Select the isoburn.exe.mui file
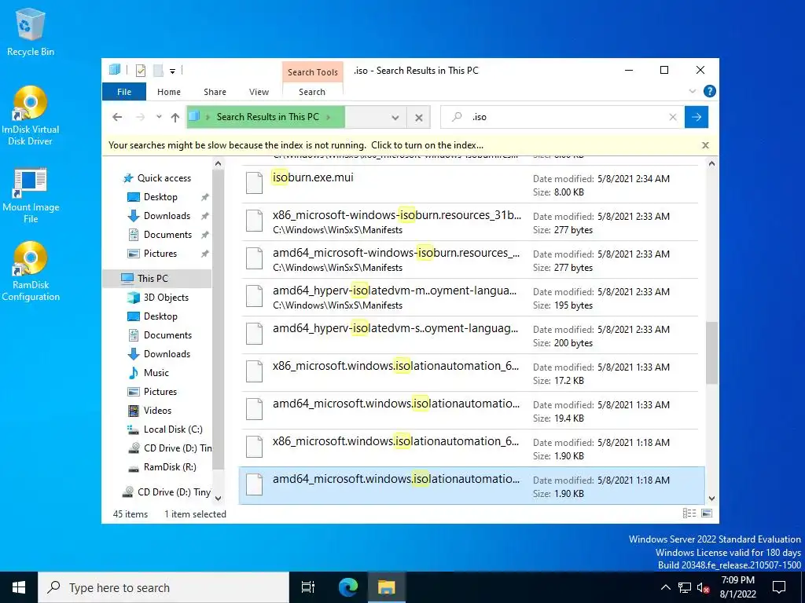805x603 pixels. pos(471,185)
